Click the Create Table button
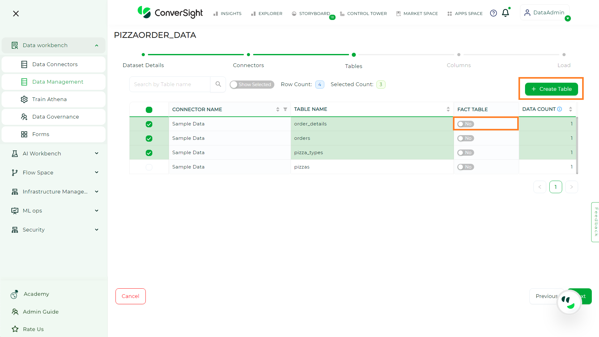The height and width of the screenshot is (337, 599). pos(551,89)
